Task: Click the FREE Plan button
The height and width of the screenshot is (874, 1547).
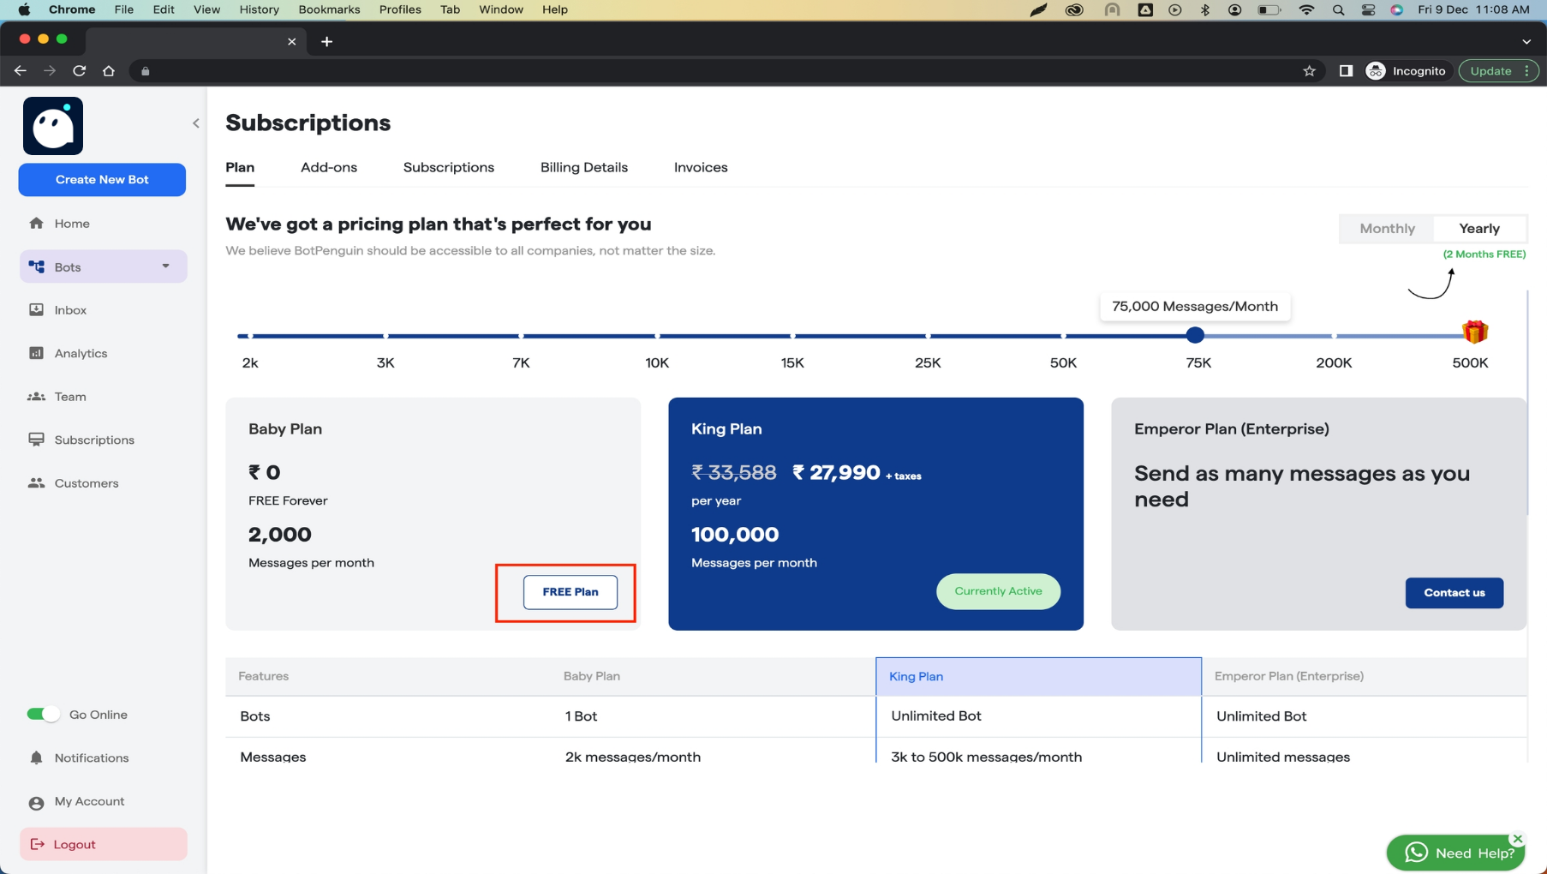Action: [x=570, y=592]
